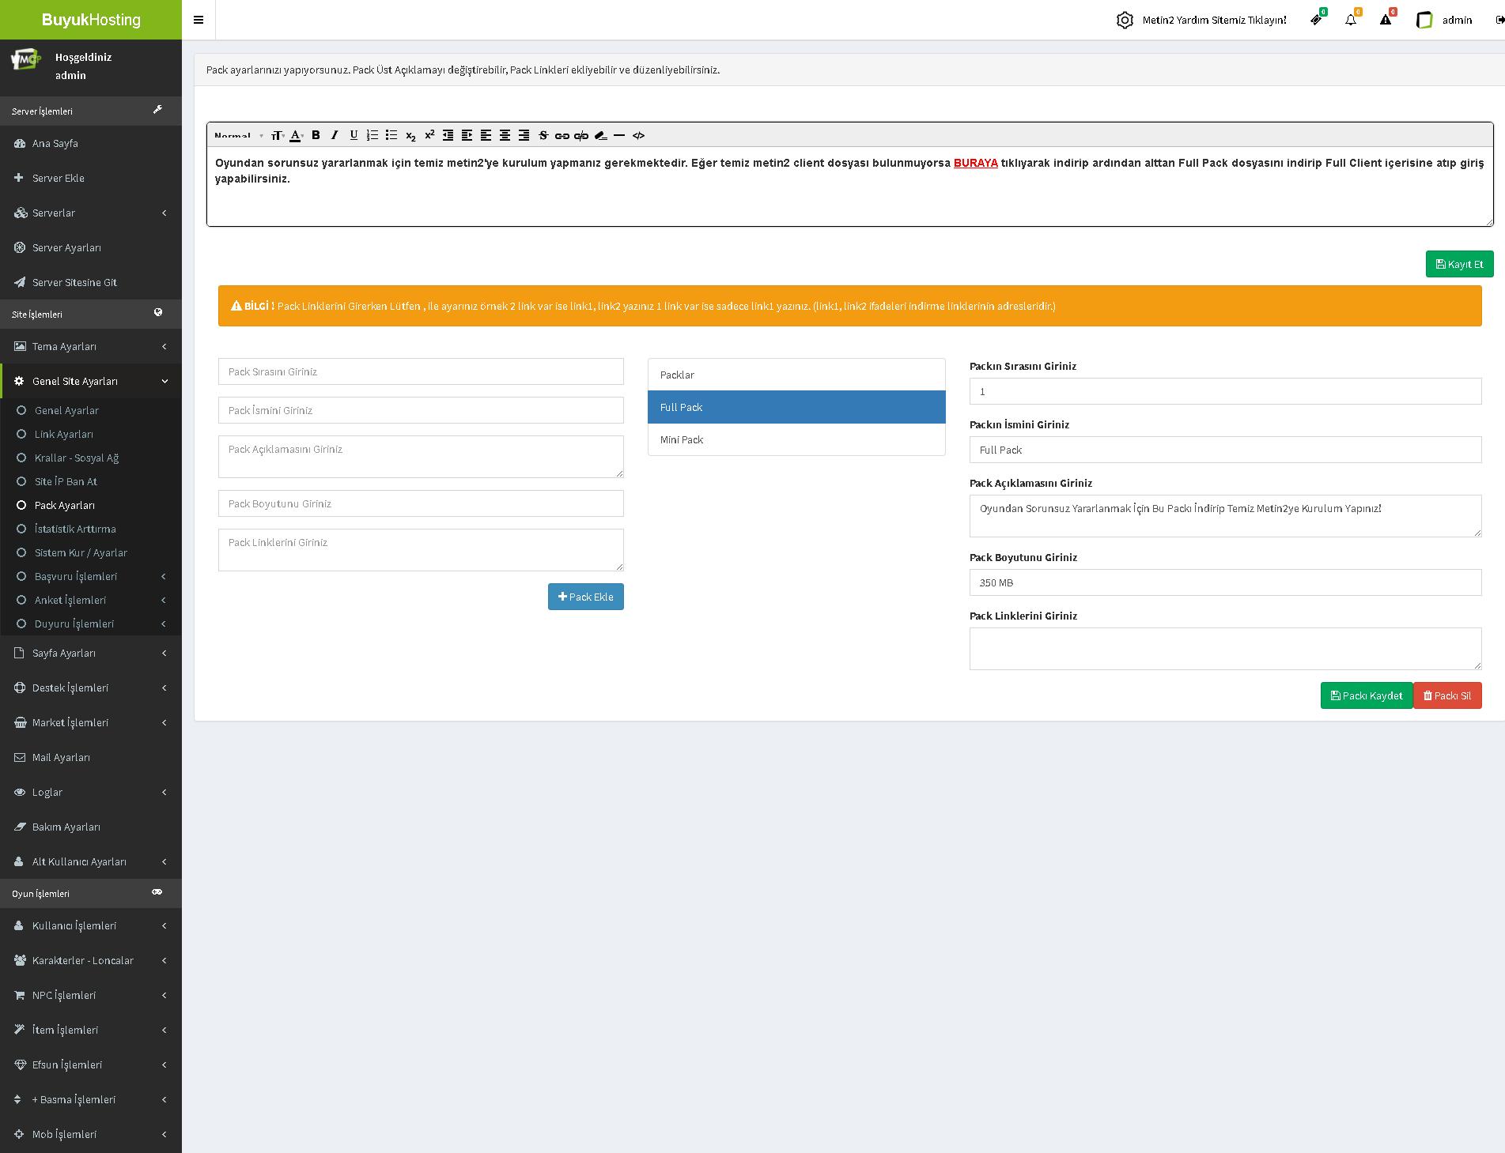Open the support tickets icon in header
This screenshot has width=1505, height=1153.
point(1316,20)
